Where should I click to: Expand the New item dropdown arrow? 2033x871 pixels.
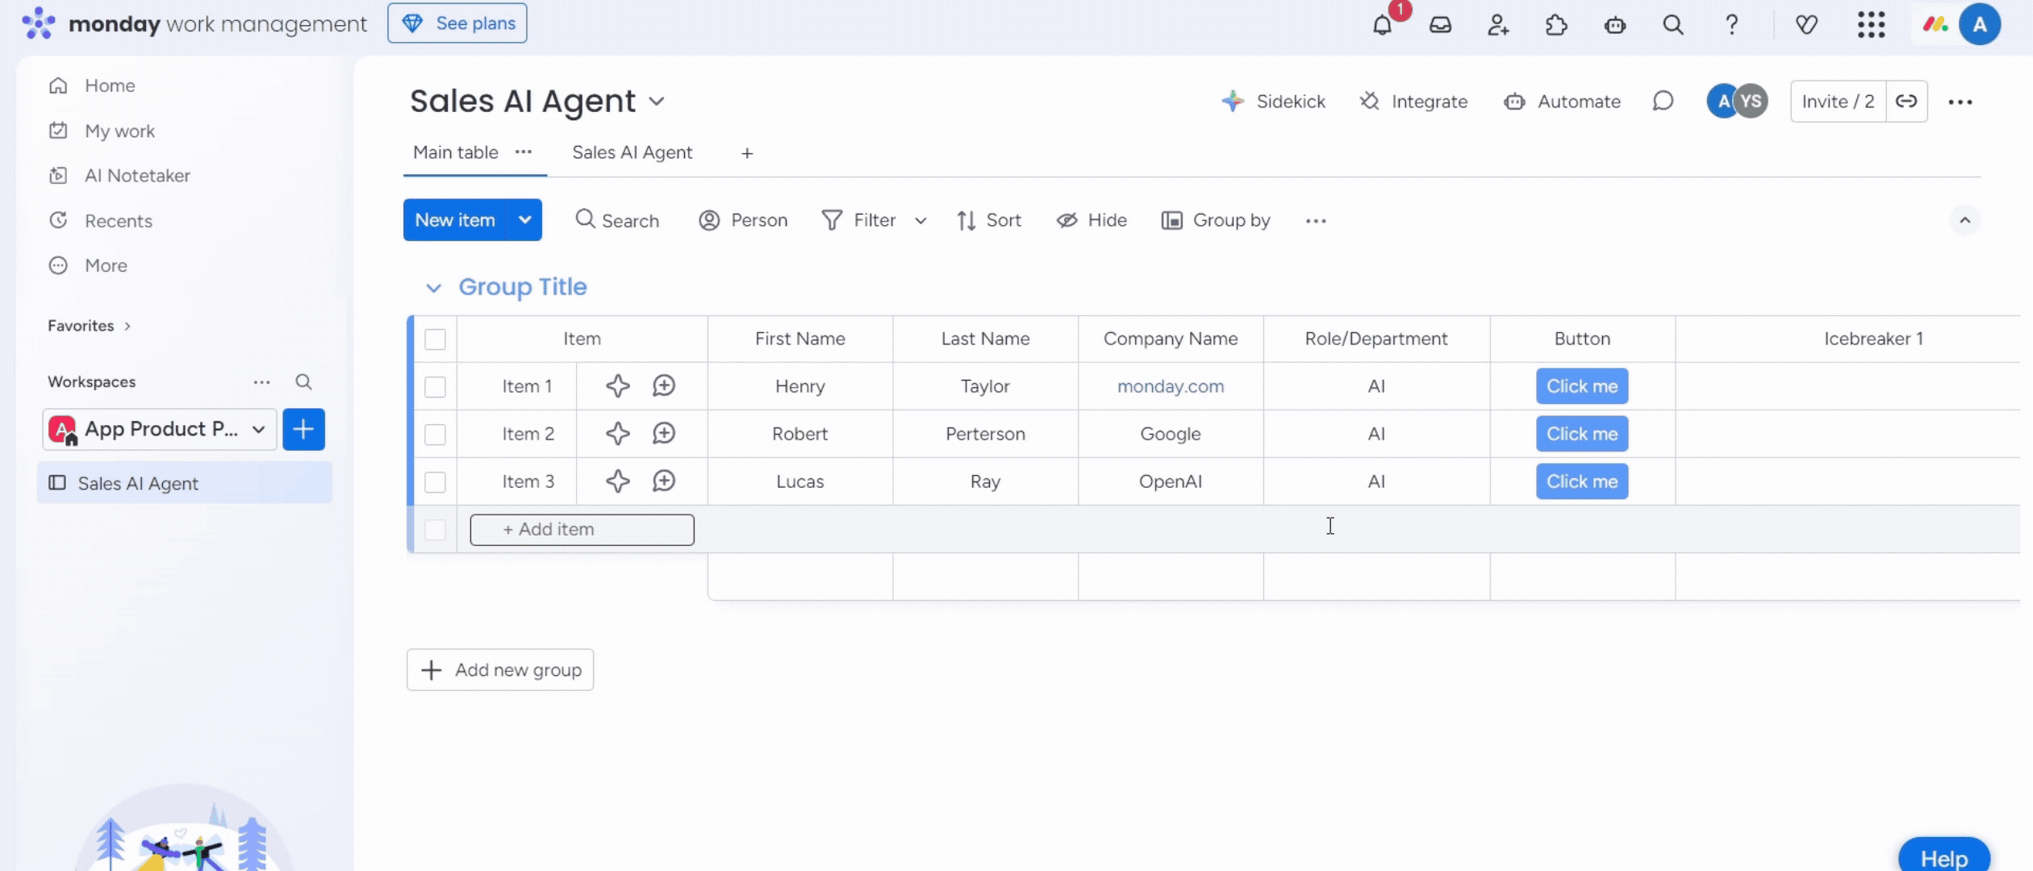pos(524,220)
